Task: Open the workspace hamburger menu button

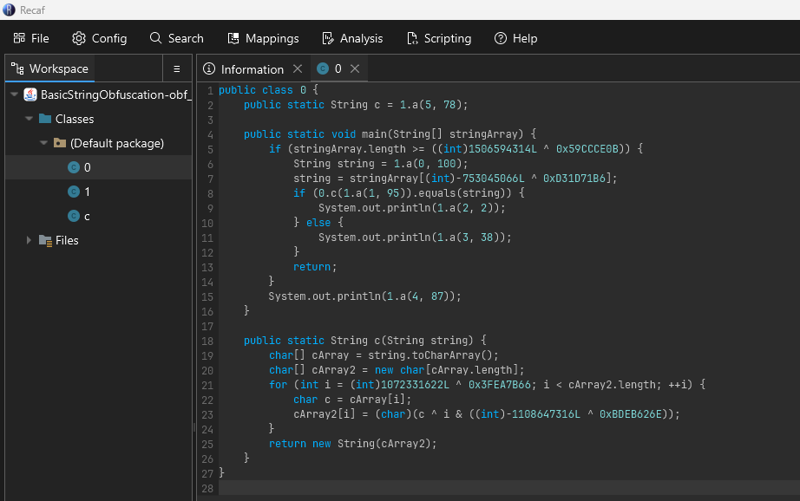Action: 176,68
